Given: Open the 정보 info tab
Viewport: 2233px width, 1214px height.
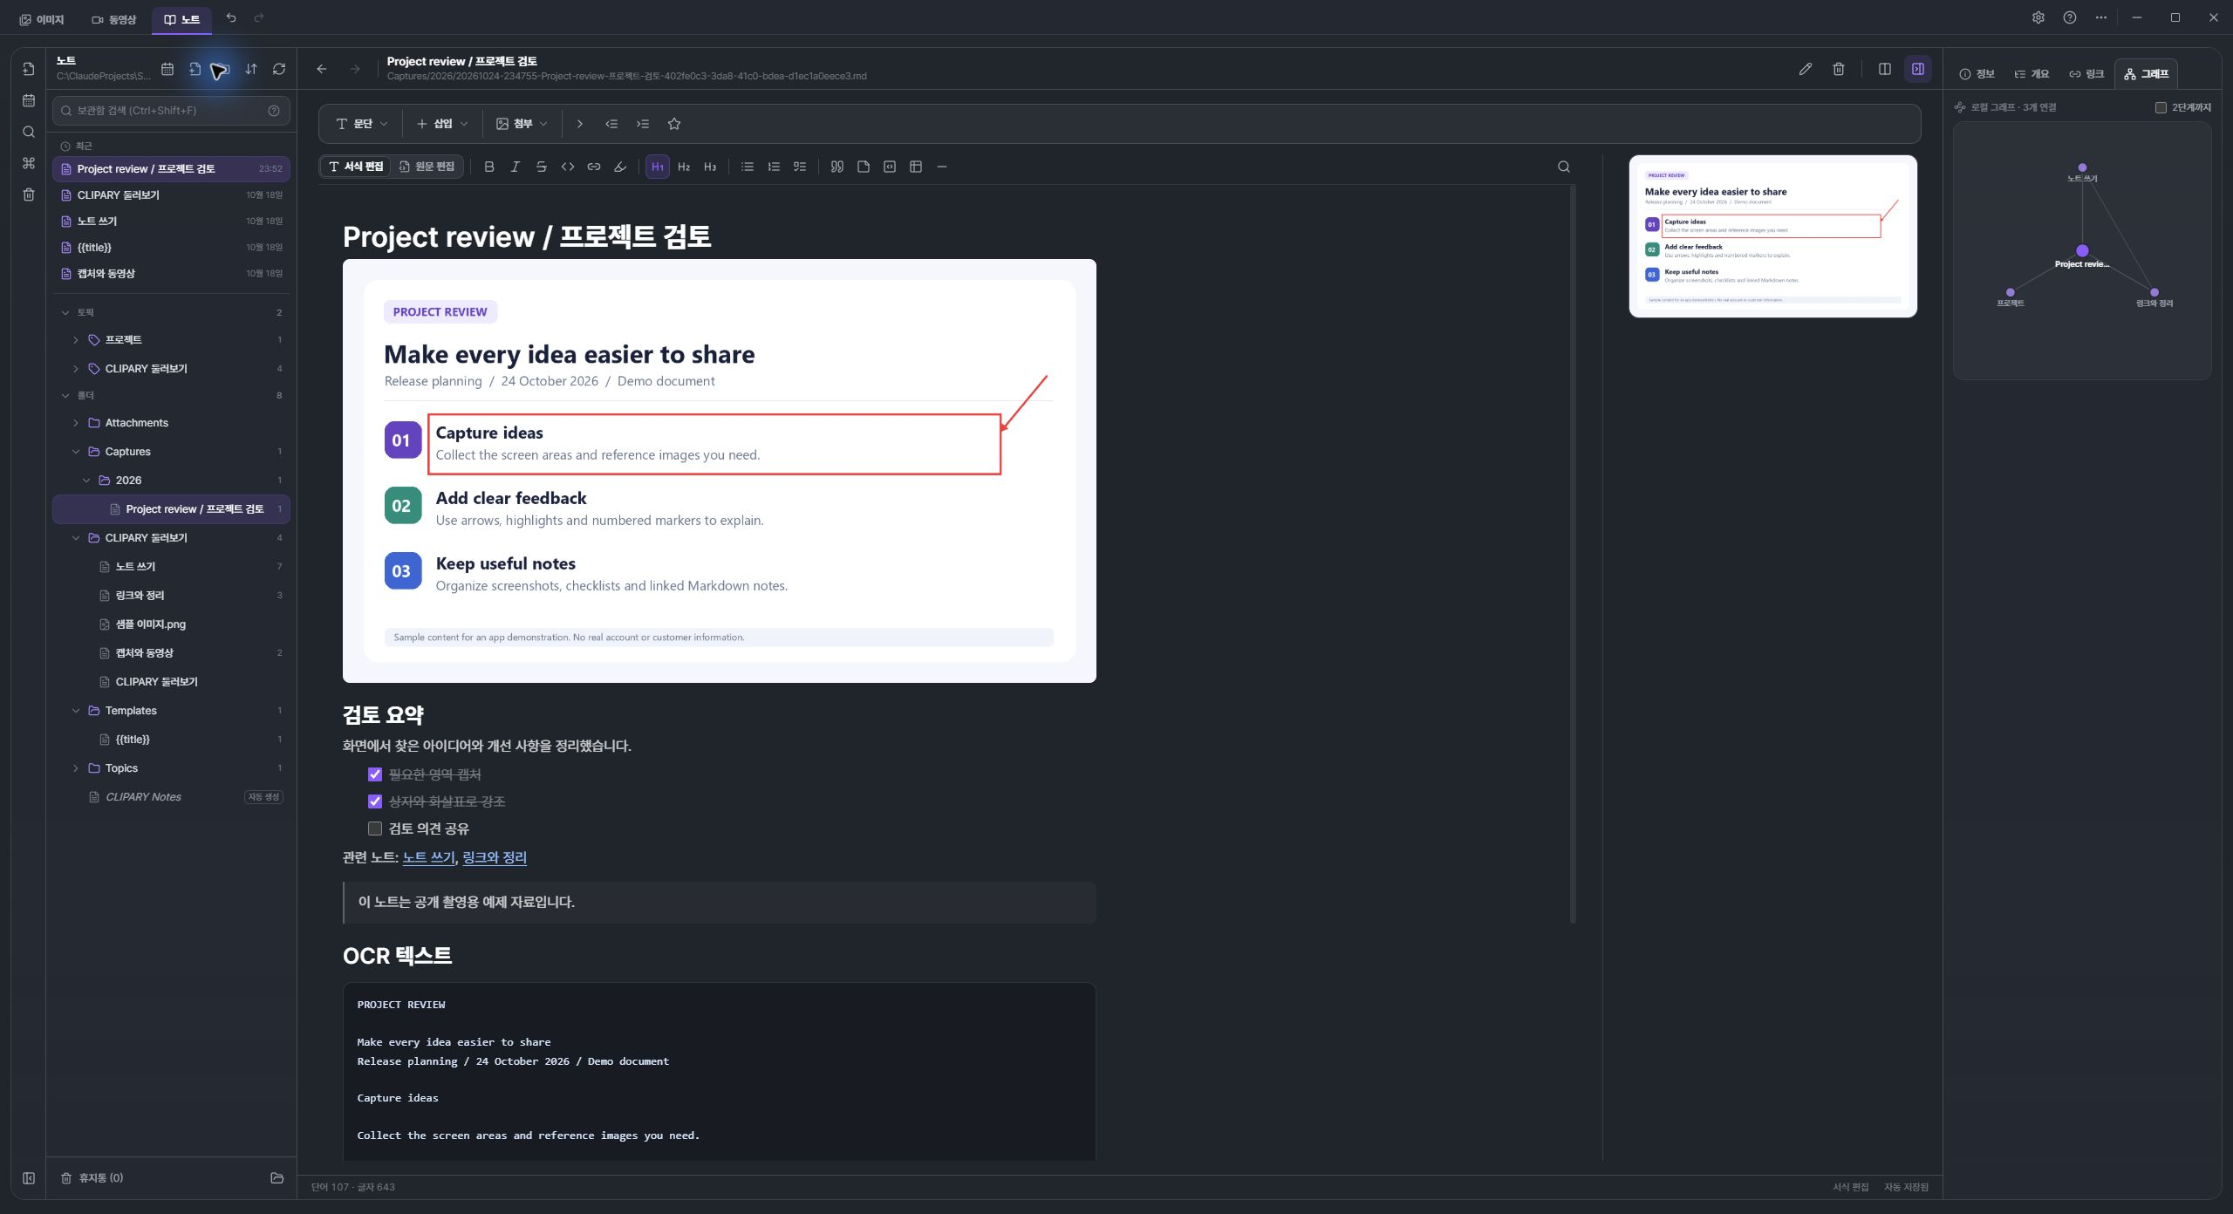Looking at the screenshot, I should pyautogui.click(x=1977, y=74).
